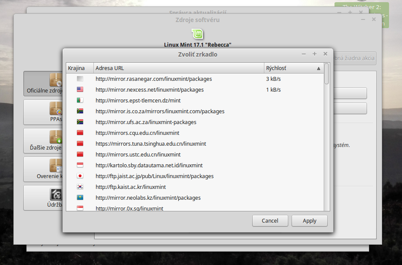Select mirror.ufs.ac.za linuxmint-packages entry
402x265 pixels.
146,122
